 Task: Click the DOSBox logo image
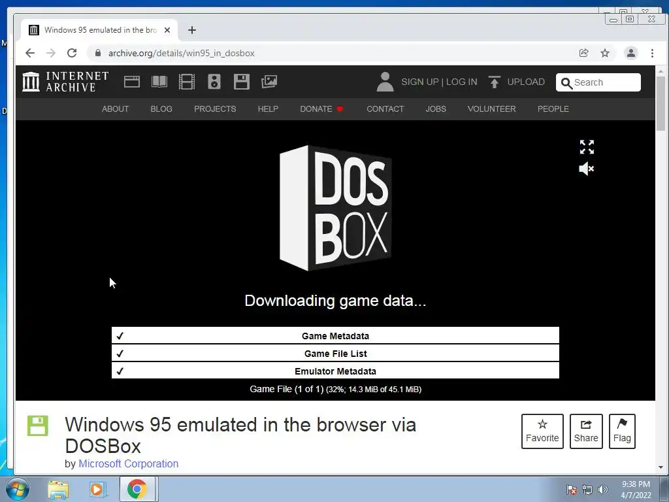pos(335,208)
